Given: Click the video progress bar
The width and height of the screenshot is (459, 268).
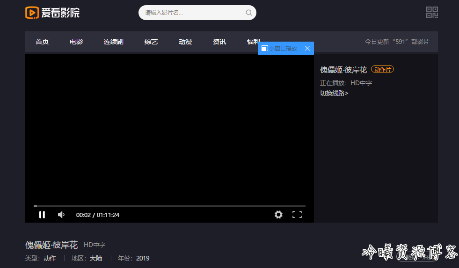Looking at the screenshot, I should point(169,206).
